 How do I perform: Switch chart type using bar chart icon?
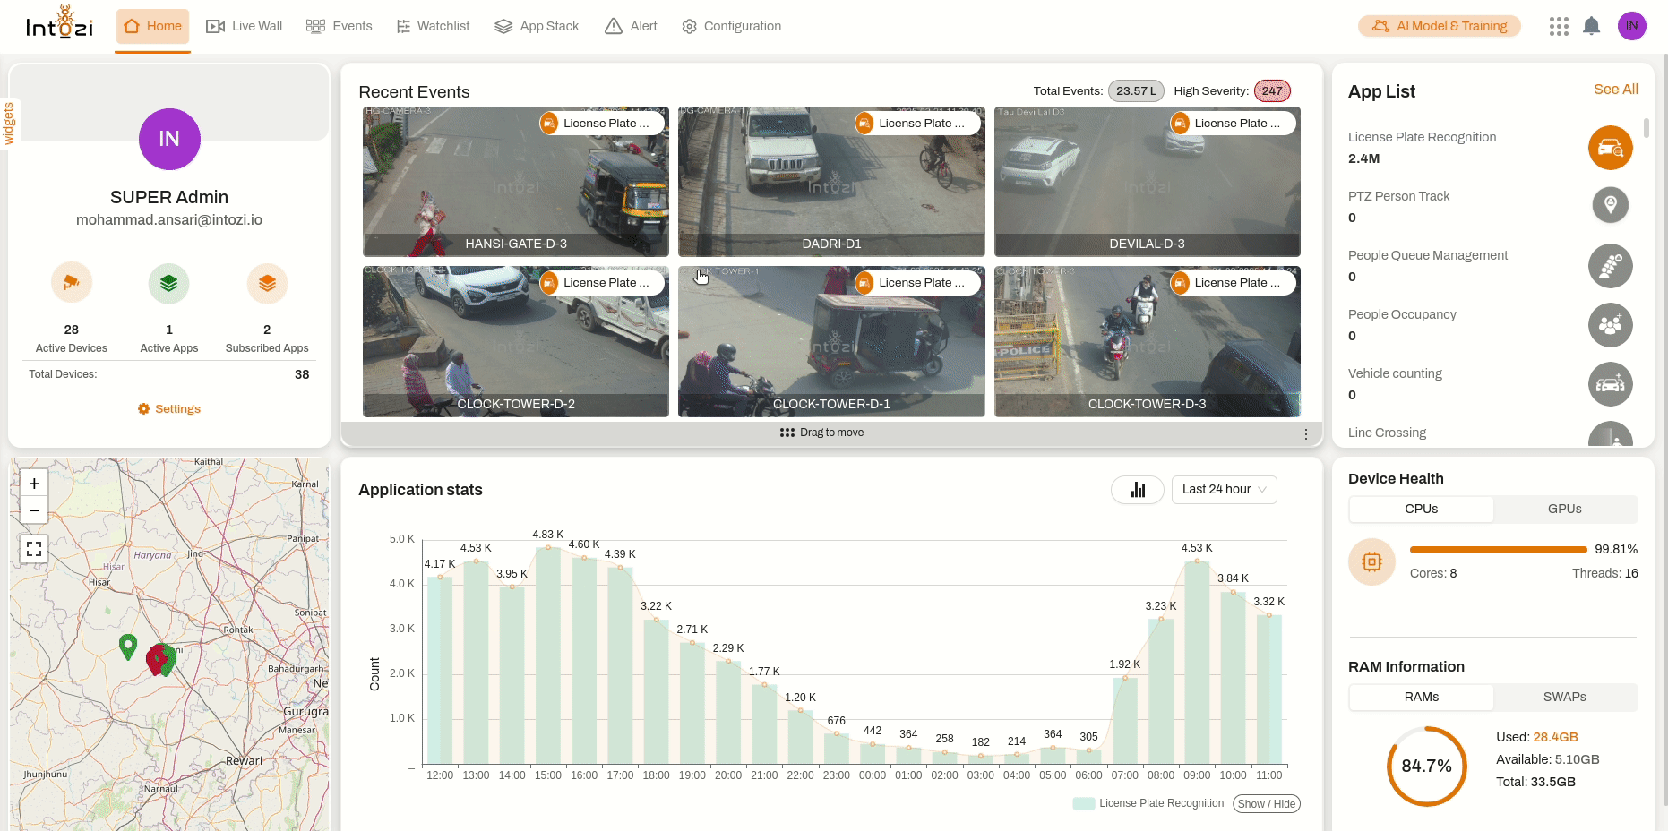(1138, 490)
